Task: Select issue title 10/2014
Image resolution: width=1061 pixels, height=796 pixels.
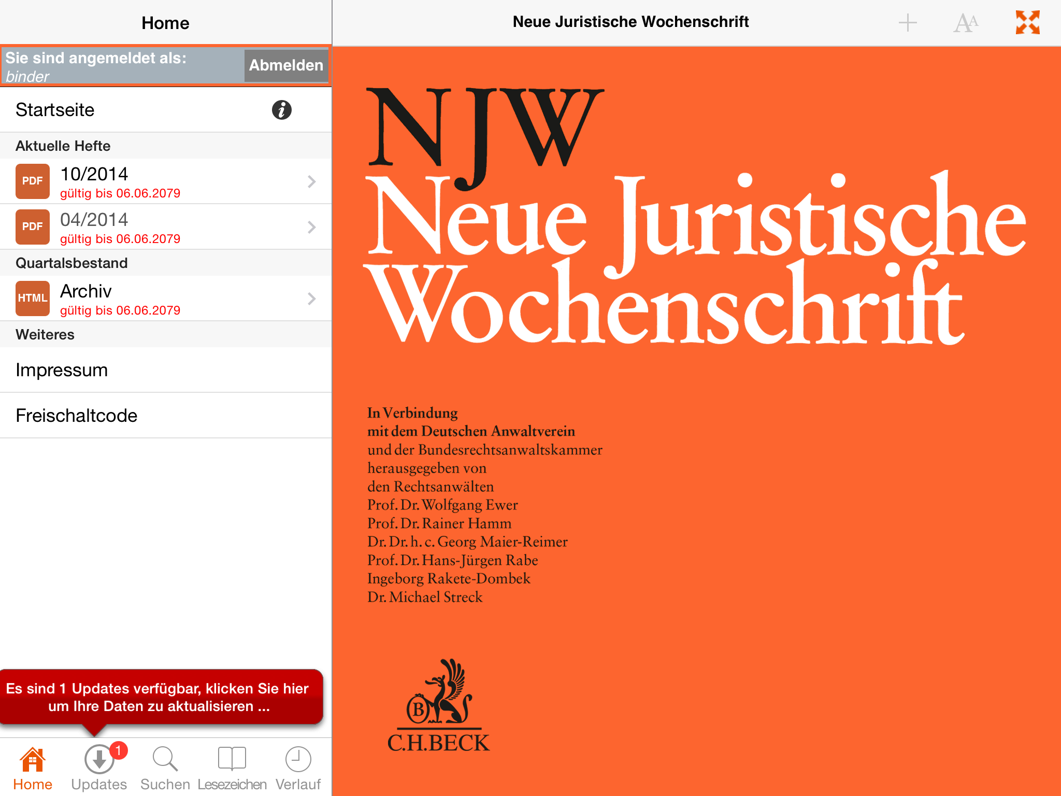Action: [94, 174]
